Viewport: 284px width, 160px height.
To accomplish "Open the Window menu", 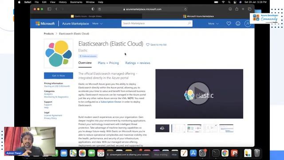I will pyautogui.click(x=90, y=2).
